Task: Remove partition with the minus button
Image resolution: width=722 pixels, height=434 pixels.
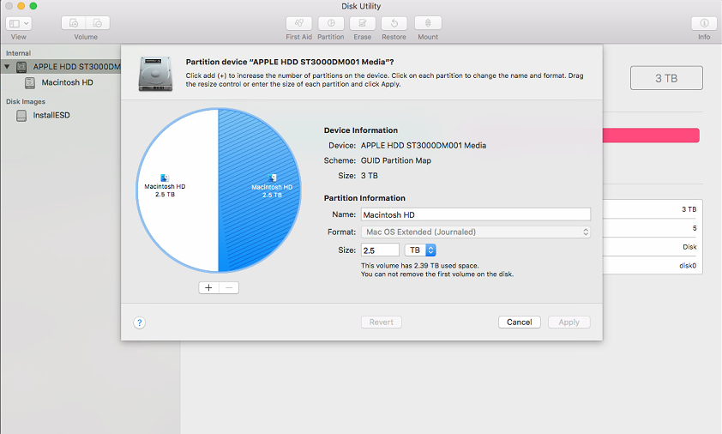Action: (229, 287)
